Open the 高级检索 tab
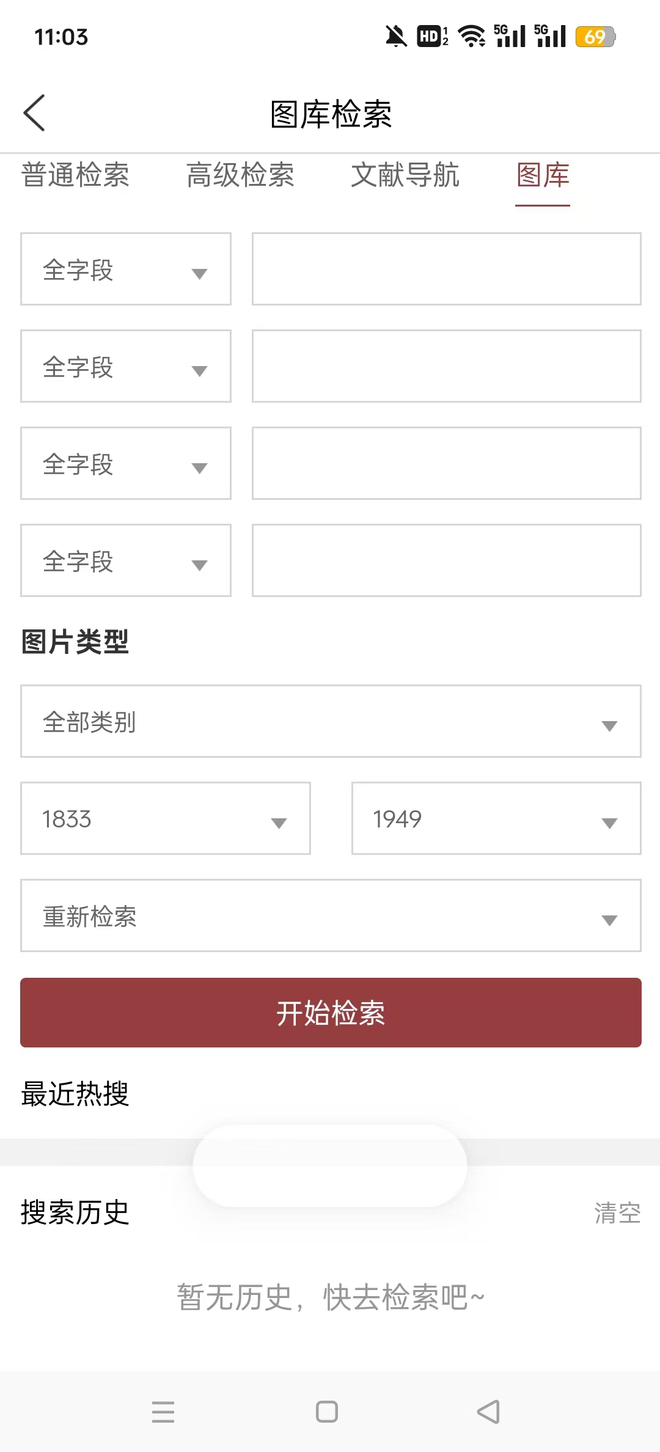This screenshot has width=660, height=1452. pyautogui.click(x=240, y=175)
